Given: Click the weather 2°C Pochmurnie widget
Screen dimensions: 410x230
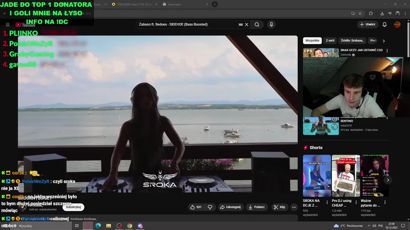Looking at the screenshot, I should (348, 226).
